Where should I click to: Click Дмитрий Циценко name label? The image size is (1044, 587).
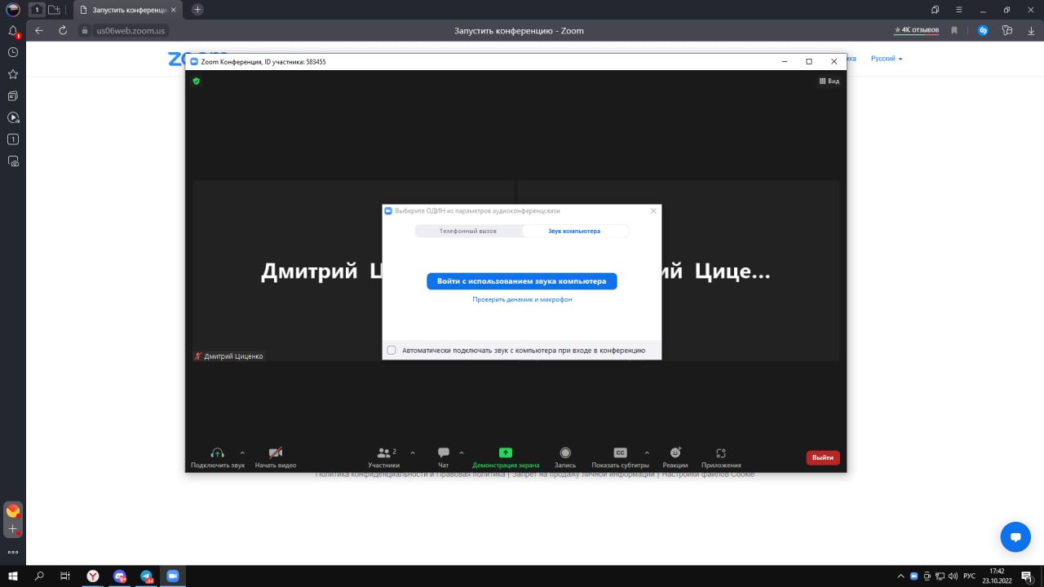(x=233, y=356)
